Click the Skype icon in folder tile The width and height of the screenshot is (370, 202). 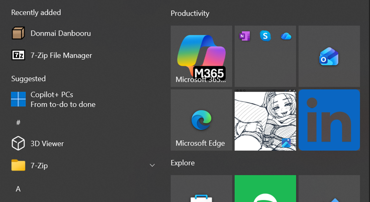click(265, 36)
